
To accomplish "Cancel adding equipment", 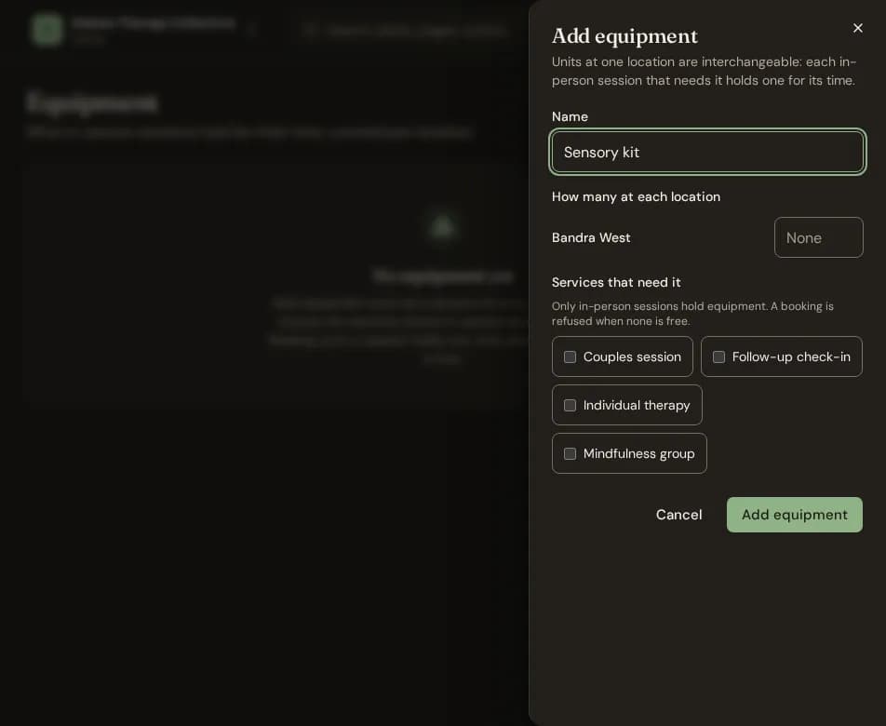I will (x=678, y=515).
